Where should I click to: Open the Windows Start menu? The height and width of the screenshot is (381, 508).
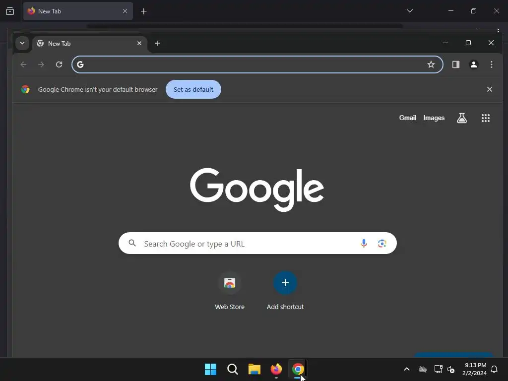tap(210, 369)
